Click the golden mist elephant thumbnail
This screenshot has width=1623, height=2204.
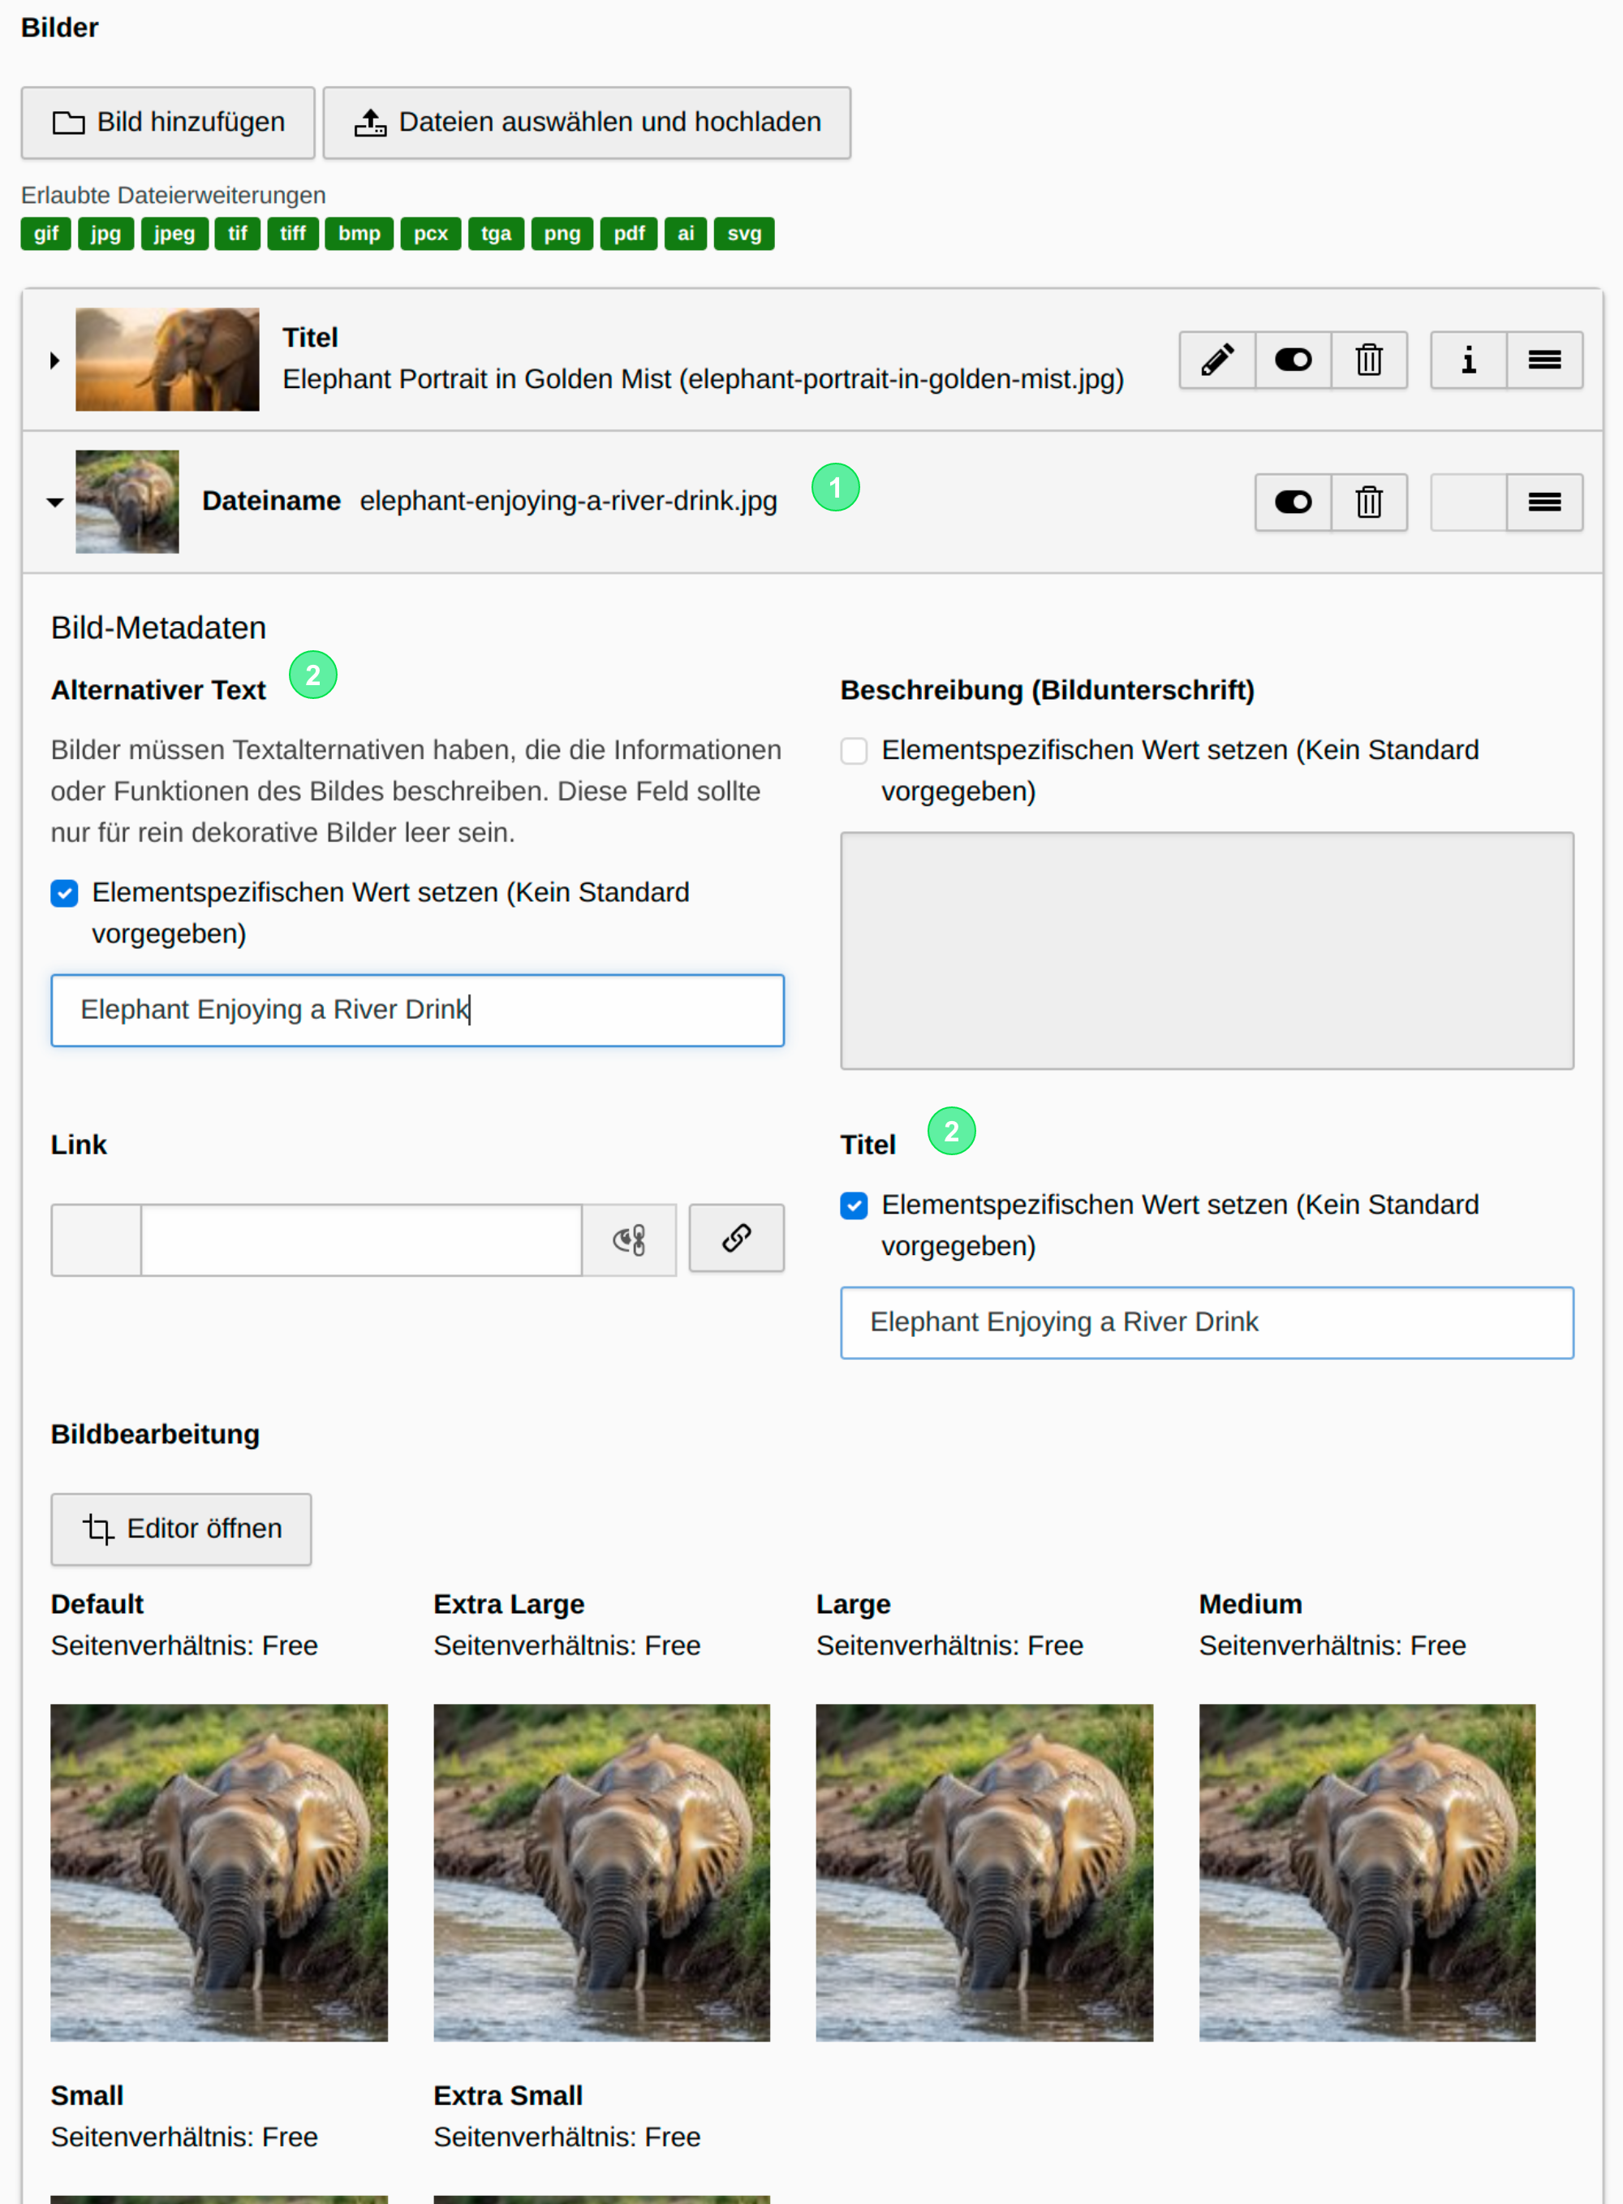(x=167, y=360)
